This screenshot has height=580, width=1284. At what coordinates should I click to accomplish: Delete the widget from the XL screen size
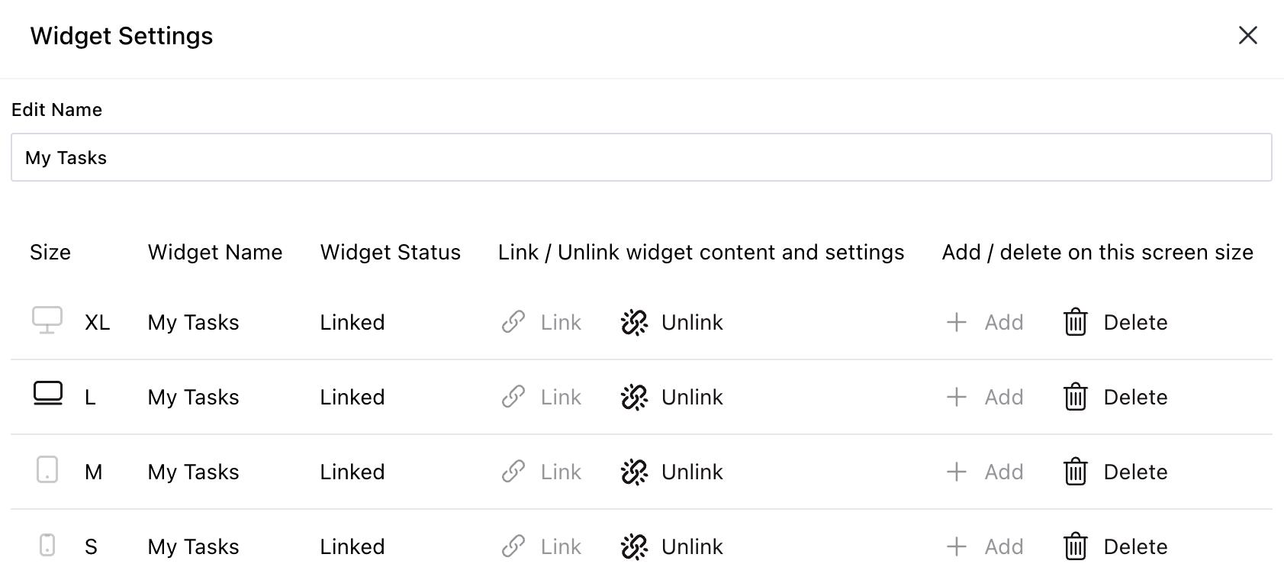click(1114, 322)
